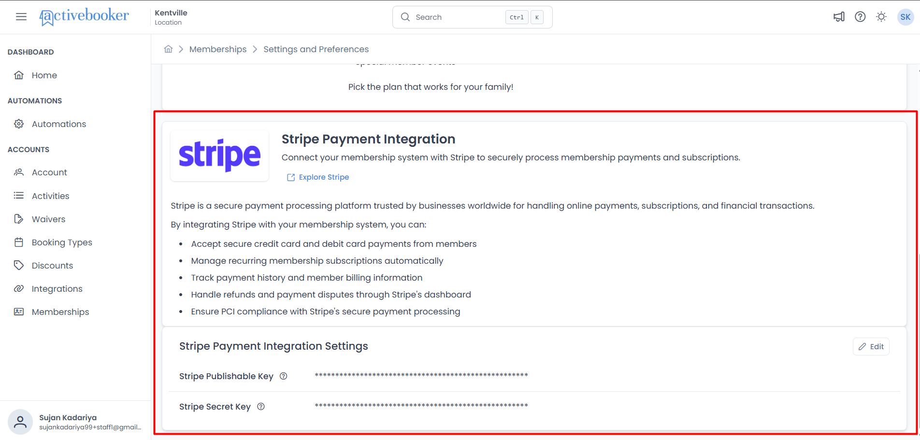Click the Stripe Secret Key help icon

261,406
